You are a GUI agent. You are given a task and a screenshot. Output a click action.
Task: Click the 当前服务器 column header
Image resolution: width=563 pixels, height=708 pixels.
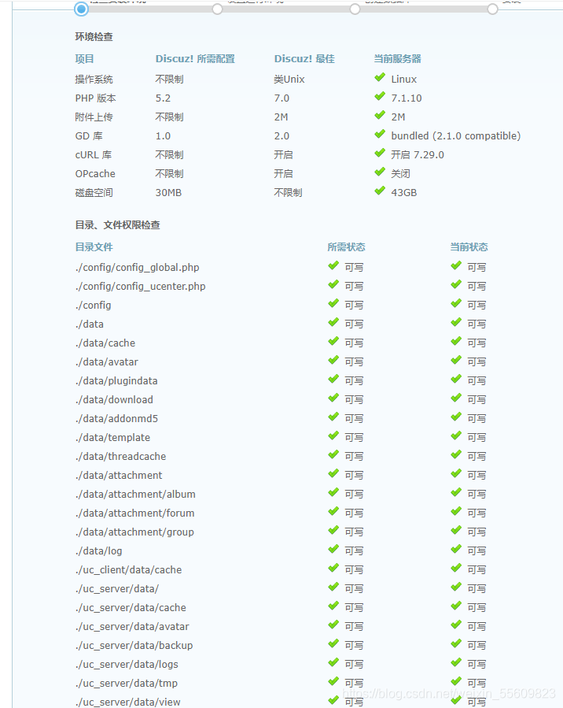pos(397,59)
